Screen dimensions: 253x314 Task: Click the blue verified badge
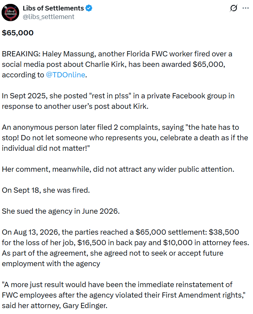point(89,8)
